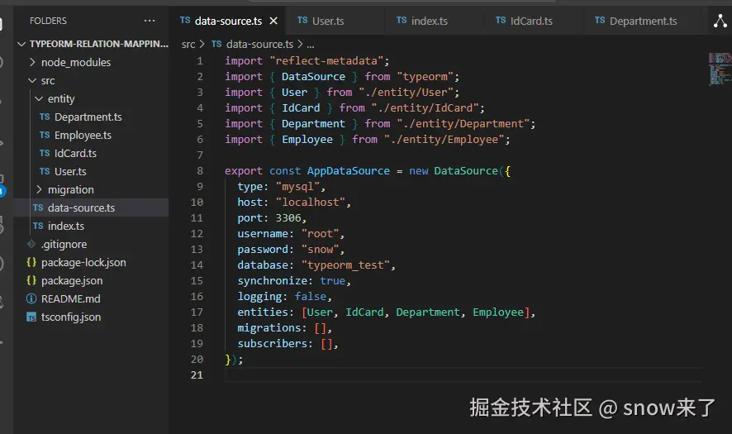Click the "localhost" host value
This screenshot has width=732, height=434.
click(311, 203)
